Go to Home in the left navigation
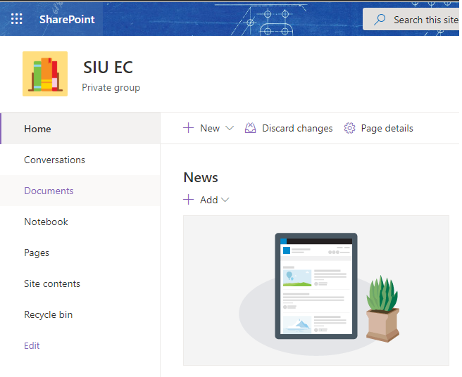Screen dimensions: 462x377 [x=80, y=129]
